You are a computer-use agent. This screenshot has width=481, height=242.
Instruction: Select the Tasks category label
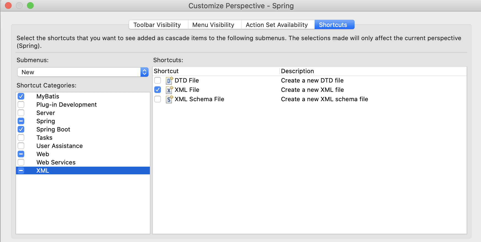(44, 137)
